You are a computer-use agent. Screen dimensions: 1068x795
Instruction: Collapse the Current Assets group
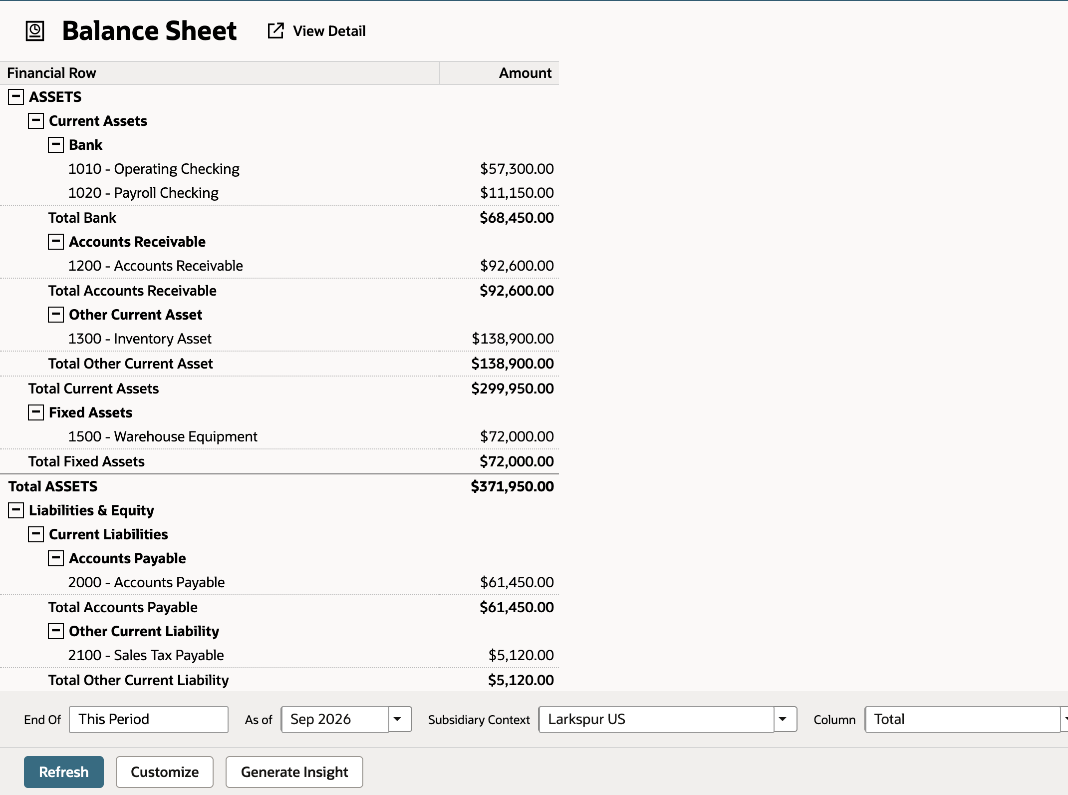36,121
